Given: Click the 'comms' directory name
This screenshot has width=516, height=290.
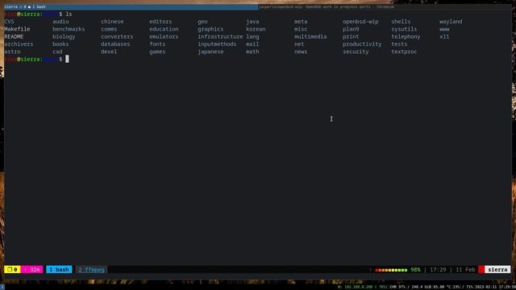Looking at the screenshot, I should (x=109, y=29).
